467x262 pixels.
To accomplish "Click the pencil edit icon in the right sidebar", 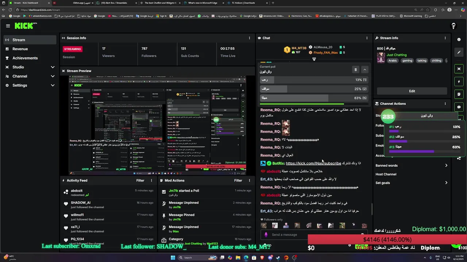I will click(x=459, y=52).
